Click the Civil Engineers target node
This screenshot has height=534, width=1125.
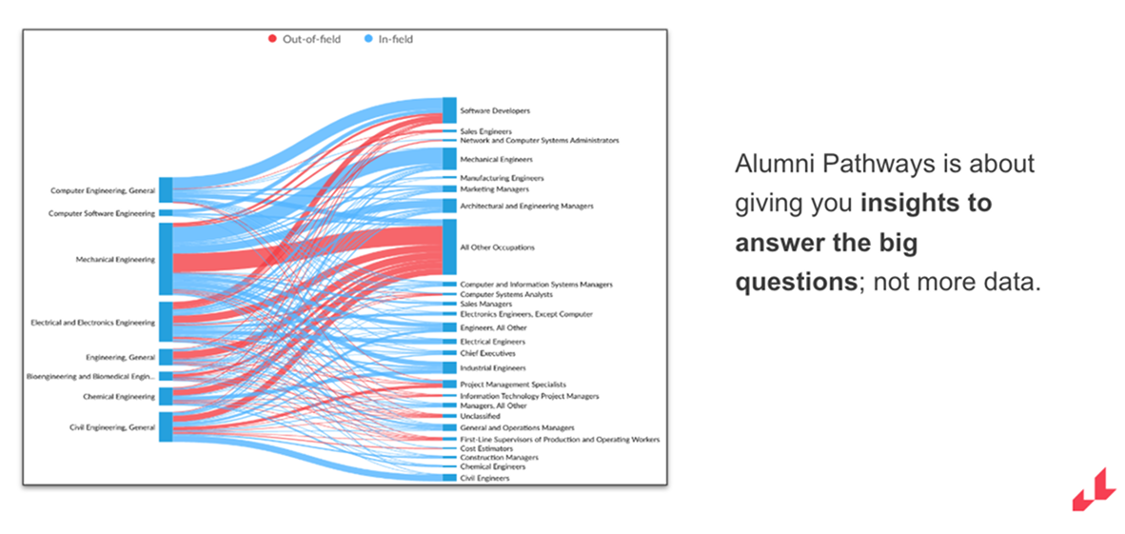click(x=449, y=478)
